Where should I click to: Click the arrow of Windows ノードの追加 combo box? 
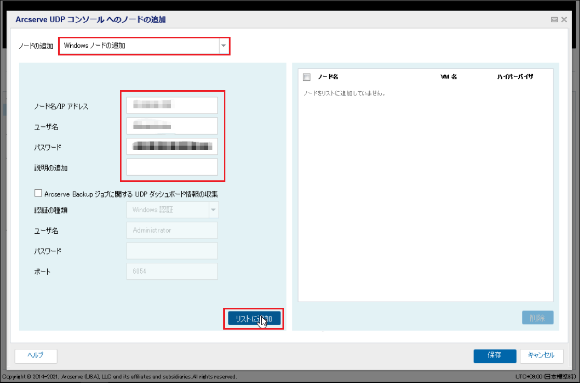223,46
